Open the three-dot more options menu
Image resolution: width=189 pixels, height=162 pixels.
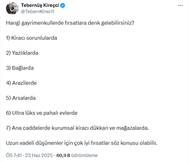coord(180,6)
